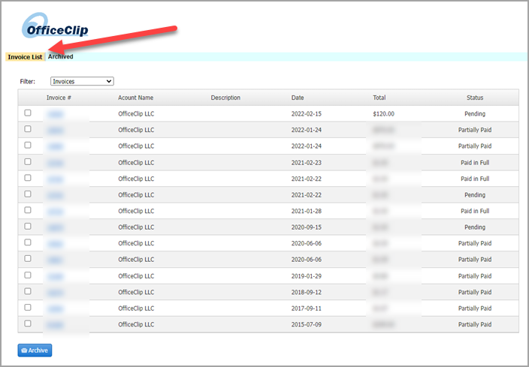Screen dimensions: 529x367
Task: Click the date 2021-01-28
Action: [x=307, y=212]
